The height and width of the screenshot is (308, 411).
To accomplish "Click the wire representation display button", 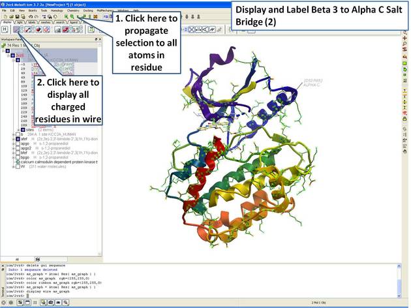I will click(18, 30).
